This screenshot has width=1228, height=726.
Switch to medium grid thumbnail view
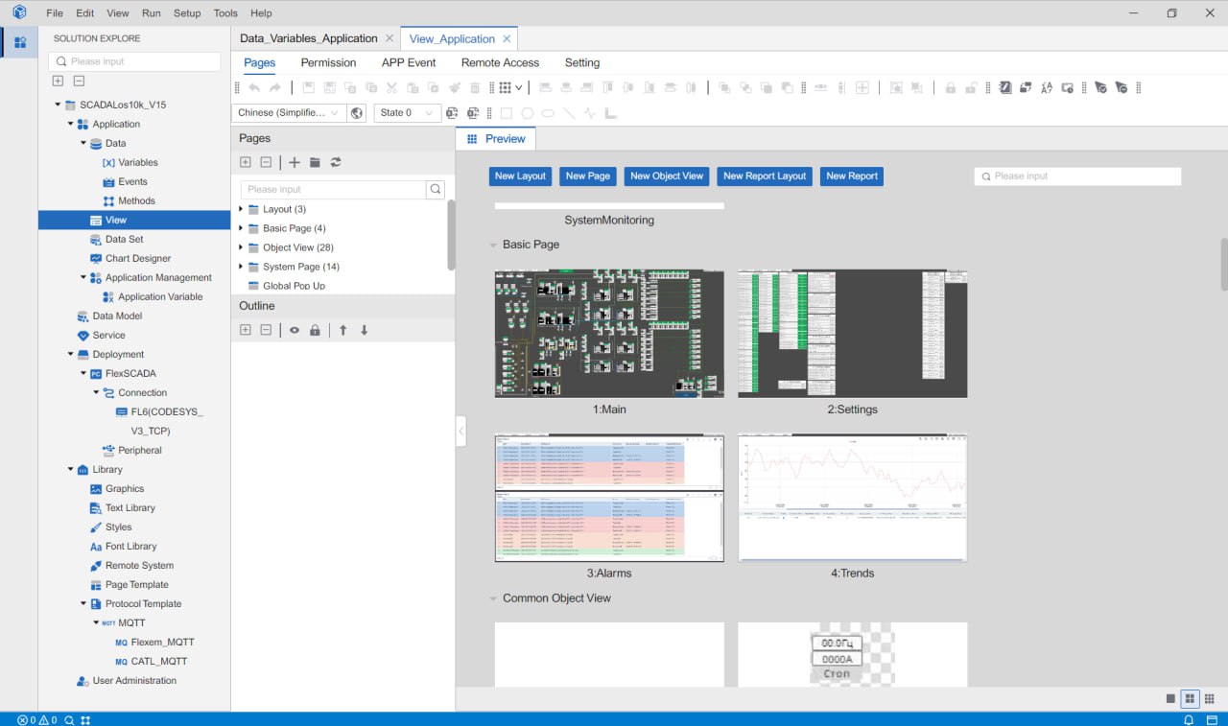[1190, 698]
